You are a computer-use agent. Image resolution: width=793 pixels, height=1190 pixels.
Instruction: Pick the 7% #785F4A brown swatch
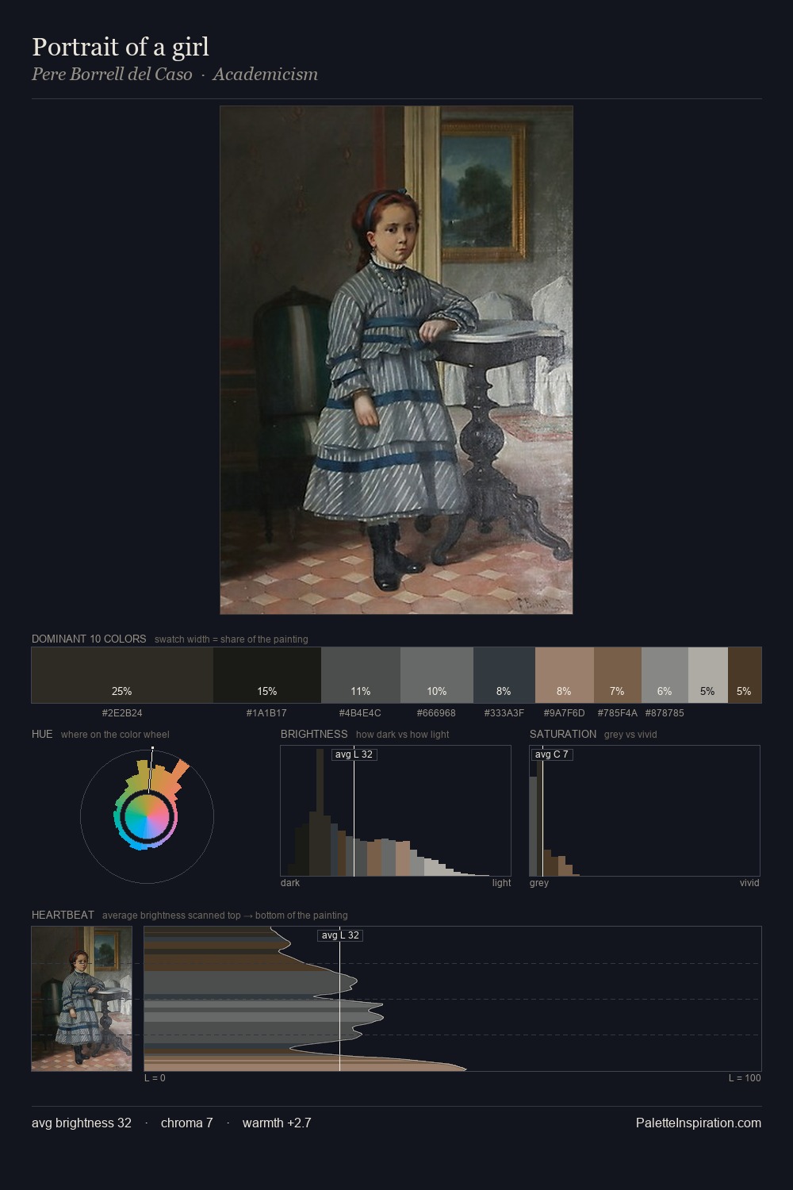click(618, 675)
